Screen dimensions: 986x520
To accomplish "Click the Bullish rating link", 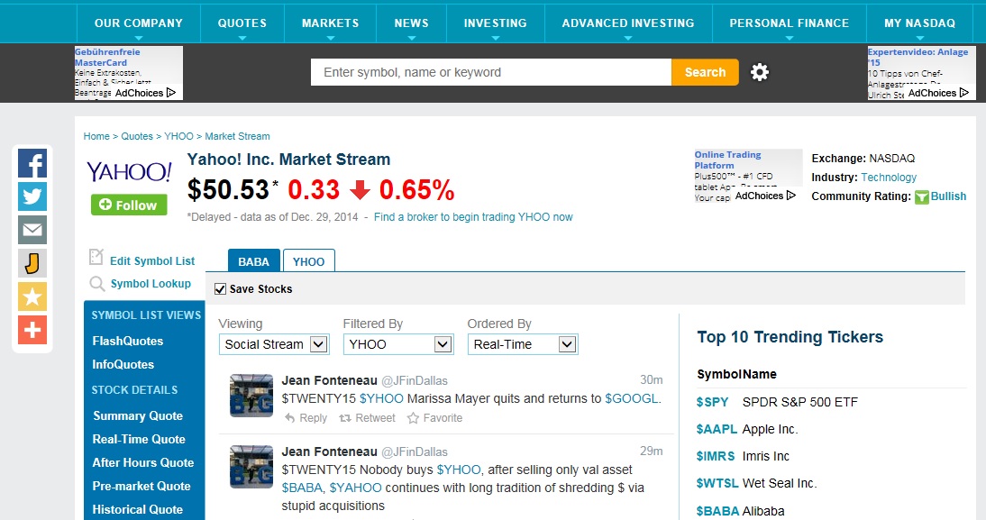I will pos(948,196).
